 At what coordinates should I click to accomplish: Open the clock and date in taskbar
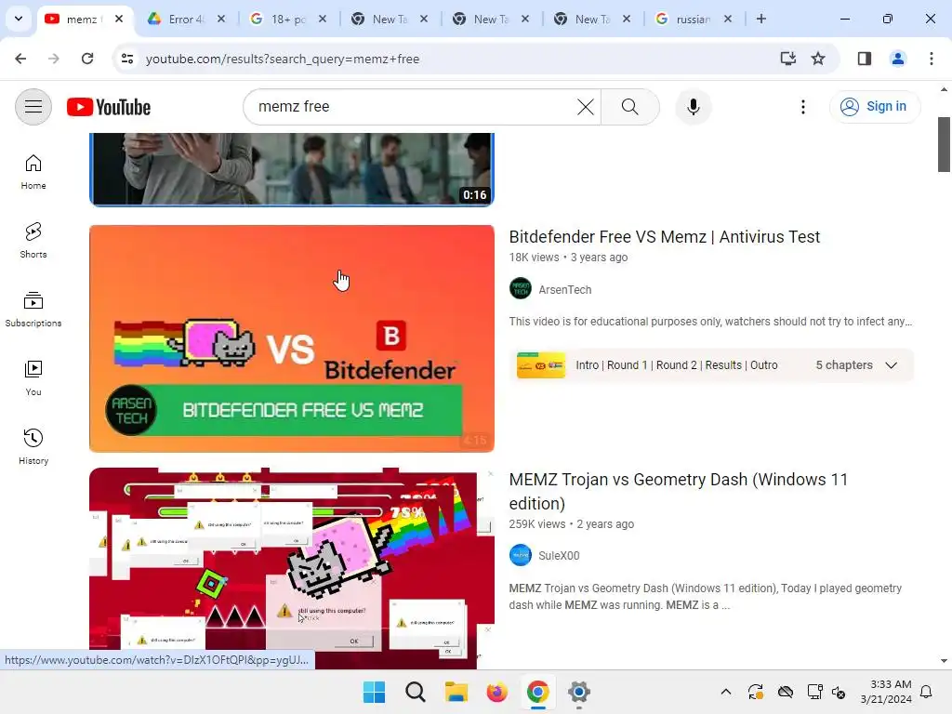(886, 692)
